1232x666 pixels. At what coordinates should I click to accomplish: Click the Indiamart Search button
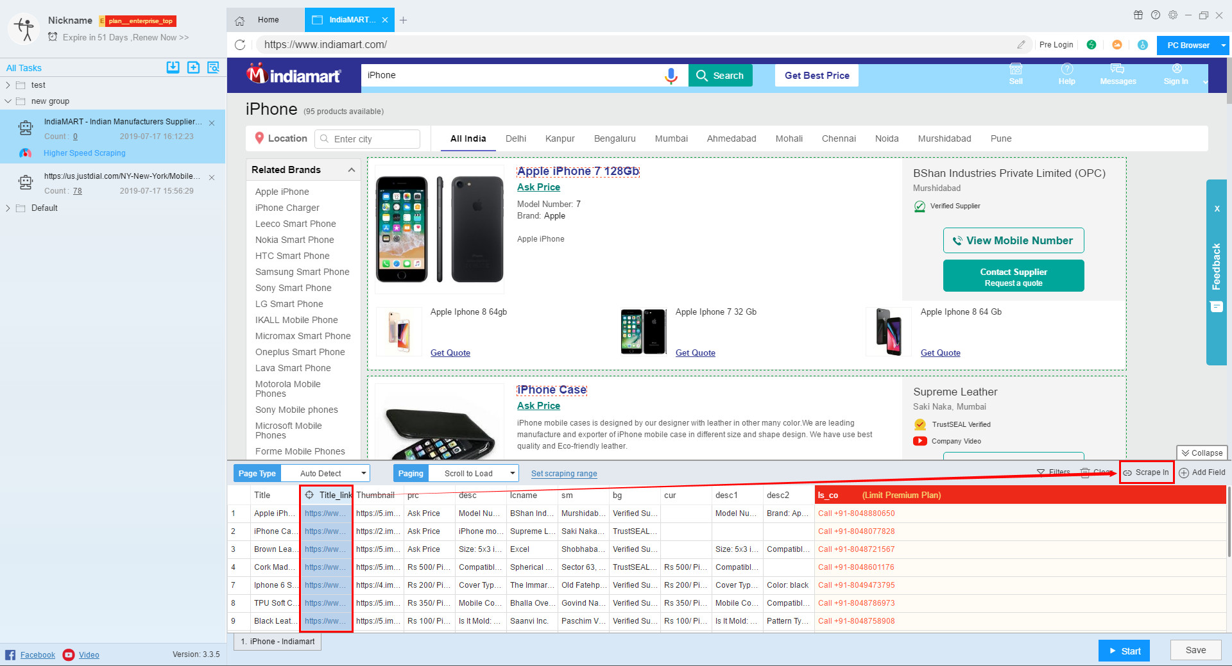pyautogui.click(x=720, y=76)
